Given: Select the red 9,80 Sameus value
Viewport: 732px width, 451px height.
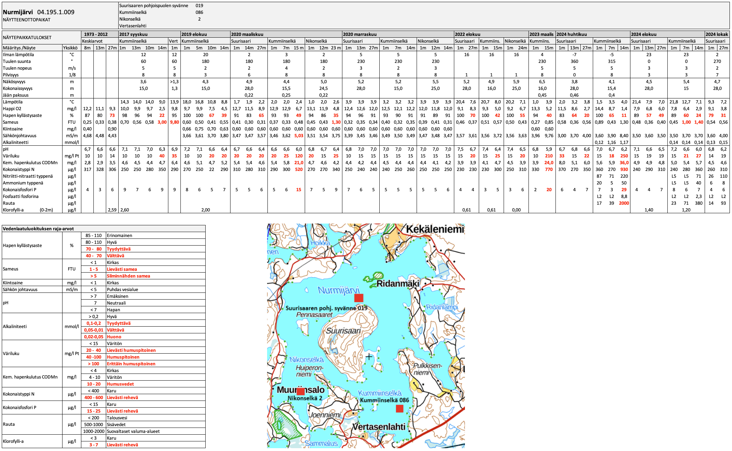Looking at the screenshot, I should pos(174,122).
